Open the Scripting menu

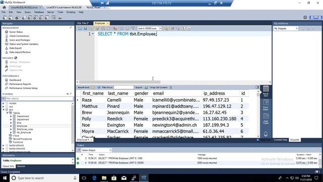(71, 12)
